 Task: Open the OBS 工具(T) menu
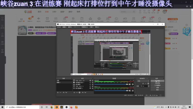(x=91, y=27)
